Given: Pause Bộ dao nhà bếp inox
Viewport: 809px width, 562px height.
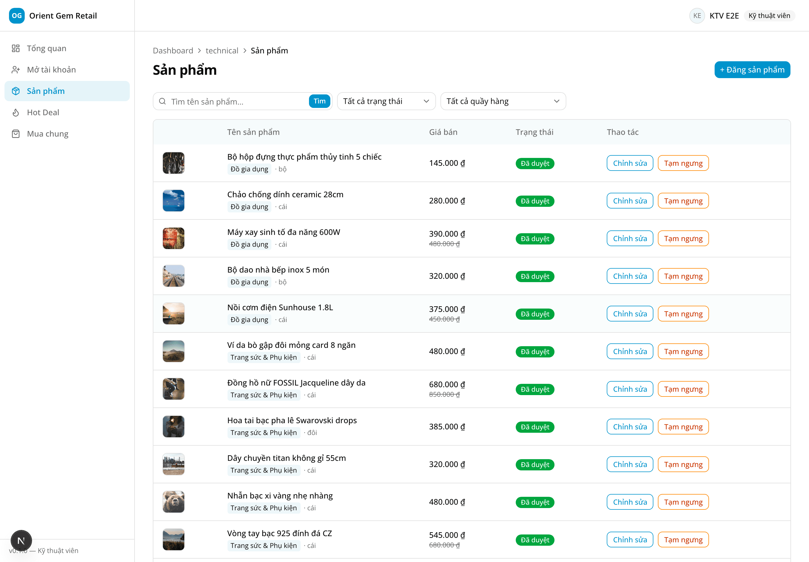Looking at the screenshot, I should [683, 276].
